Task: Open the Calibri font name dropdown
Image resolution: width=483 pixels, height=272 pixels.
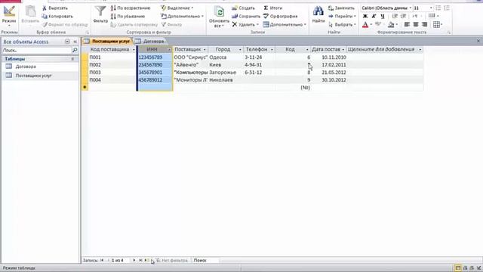Action: click(410, 8)
